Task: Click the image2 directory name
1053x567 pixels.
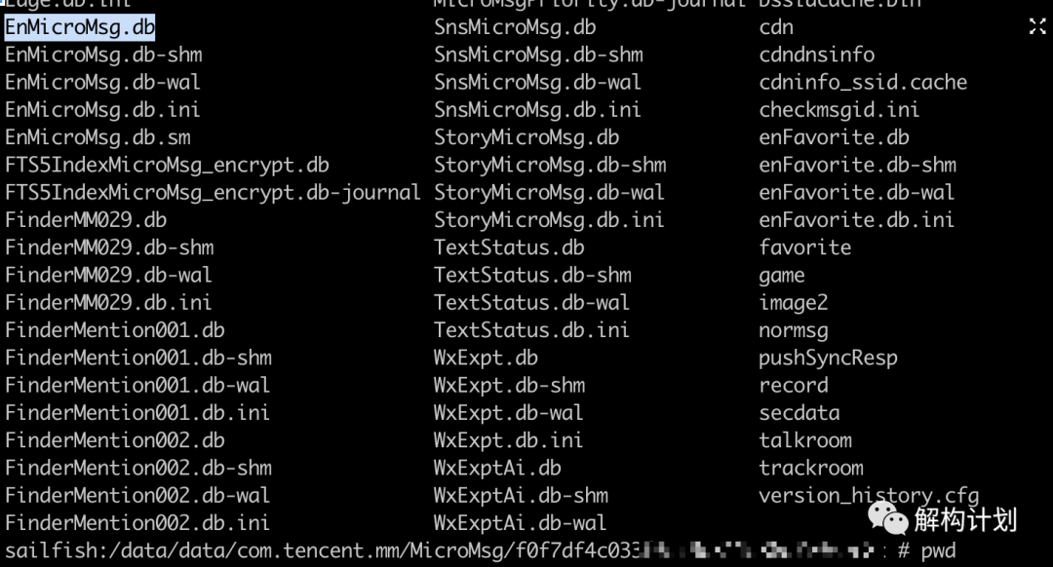Action: [794, 303]
